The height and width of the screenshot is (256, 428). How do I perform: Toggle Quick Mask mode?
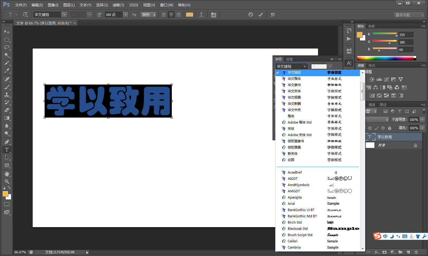pos(7,204)
